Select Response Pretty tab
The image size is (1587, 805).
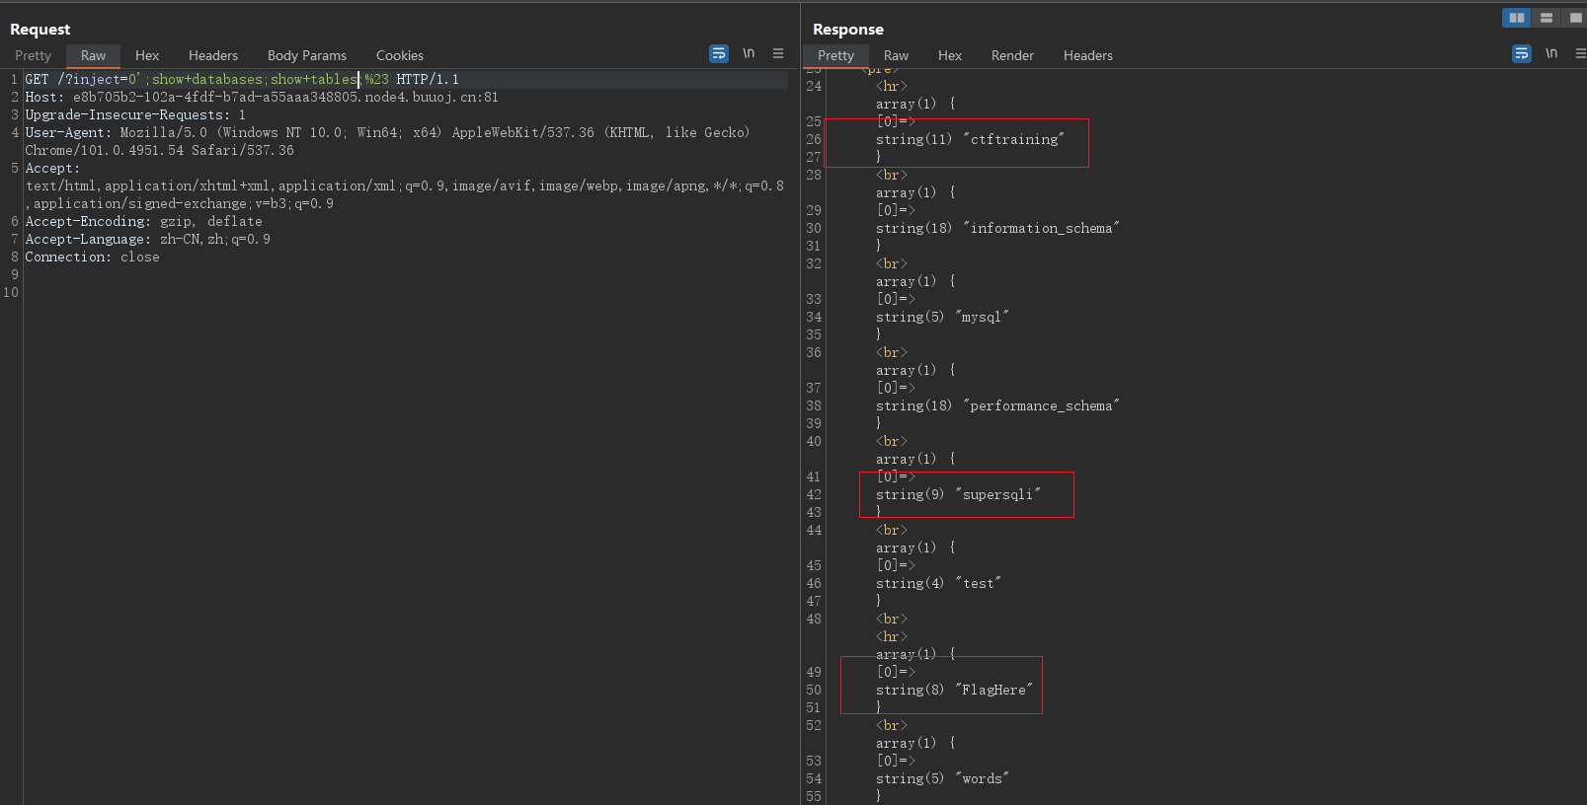pos(835,55)
